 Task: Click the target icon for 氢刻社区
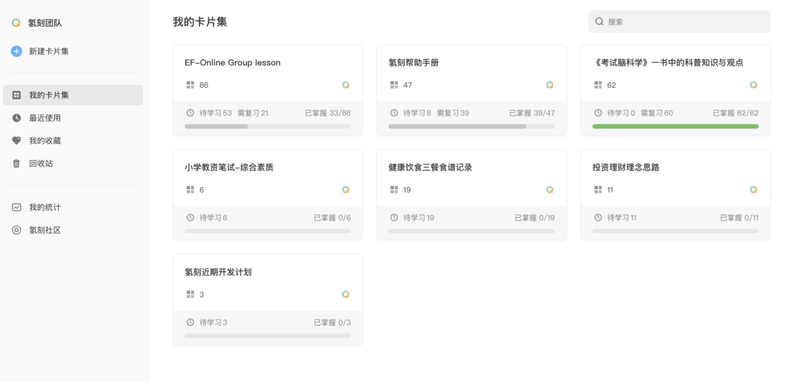17,231
